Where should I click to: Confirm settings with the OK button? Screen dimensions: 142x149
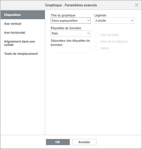pyautogui.click(x=58, y=142)
